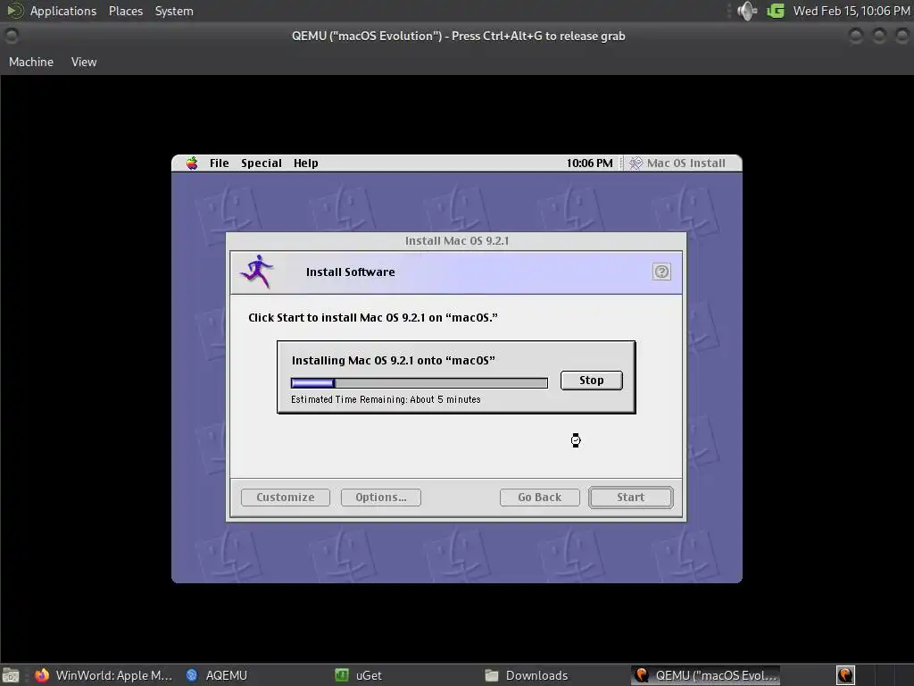Viewport: 914px width, 686px height.
Task: Click the installation progress bar
Action: [420, 382]
